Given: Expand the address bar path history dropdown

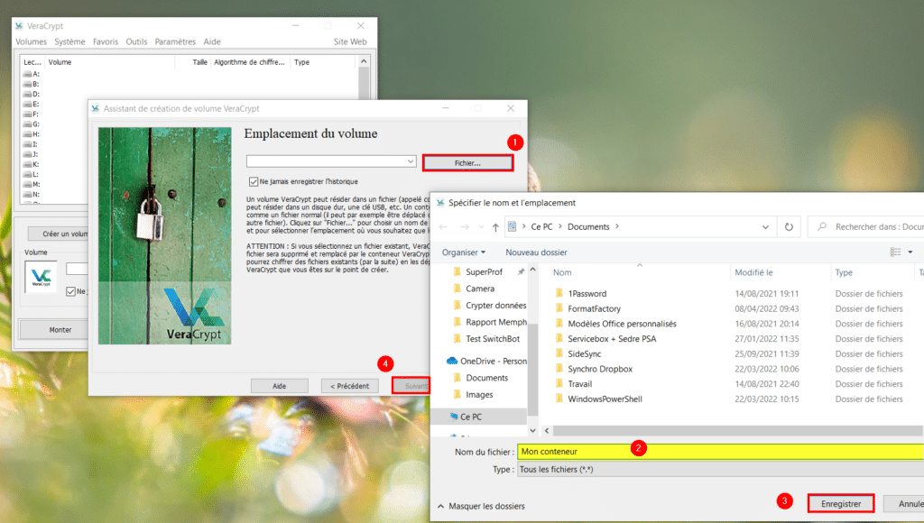Looking at the screenshot, I should point(765,226).
